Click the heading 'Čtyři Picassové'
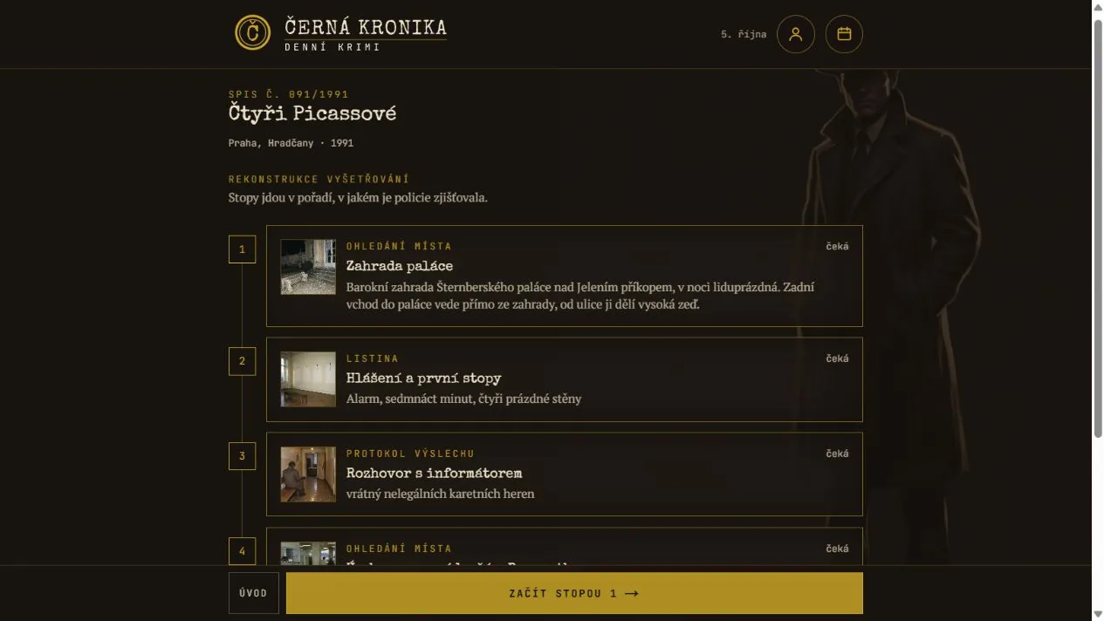 coord(312,113)
